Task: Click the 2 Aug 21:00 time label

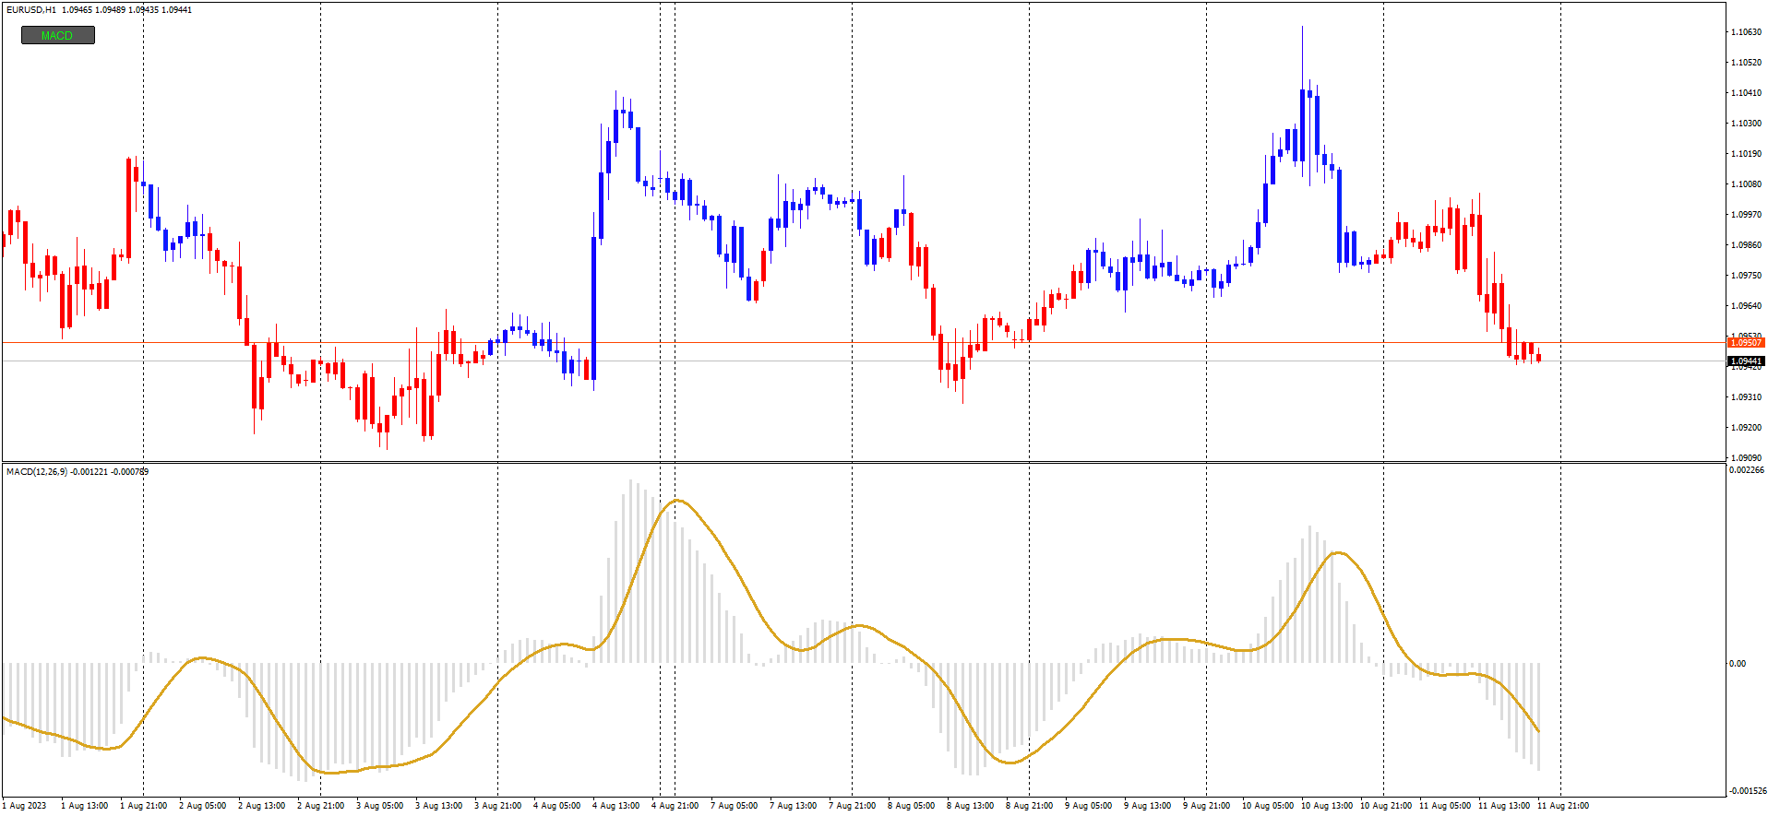Action: [320, 806]
